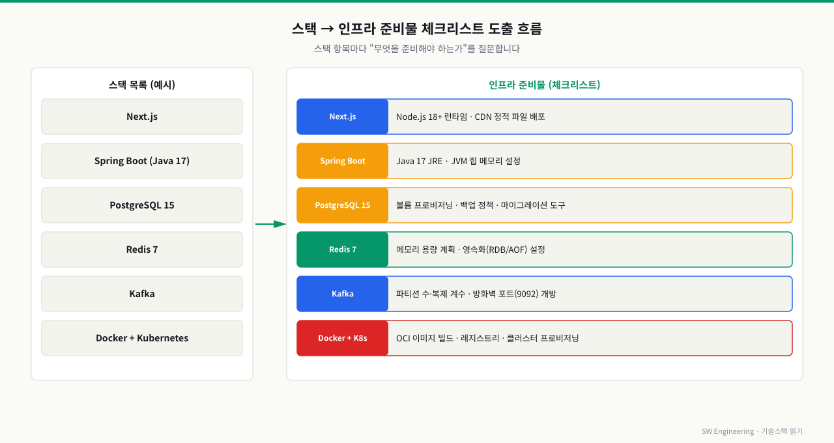Click the orange PostgreSQL 15 checklist label
Viewport: 834px width, 443px height.
click(343, 205)
